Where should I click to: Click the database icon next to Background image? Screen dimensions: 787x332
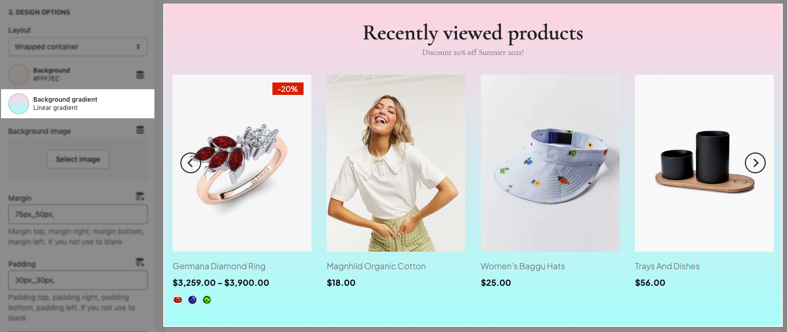coord(140,130)
